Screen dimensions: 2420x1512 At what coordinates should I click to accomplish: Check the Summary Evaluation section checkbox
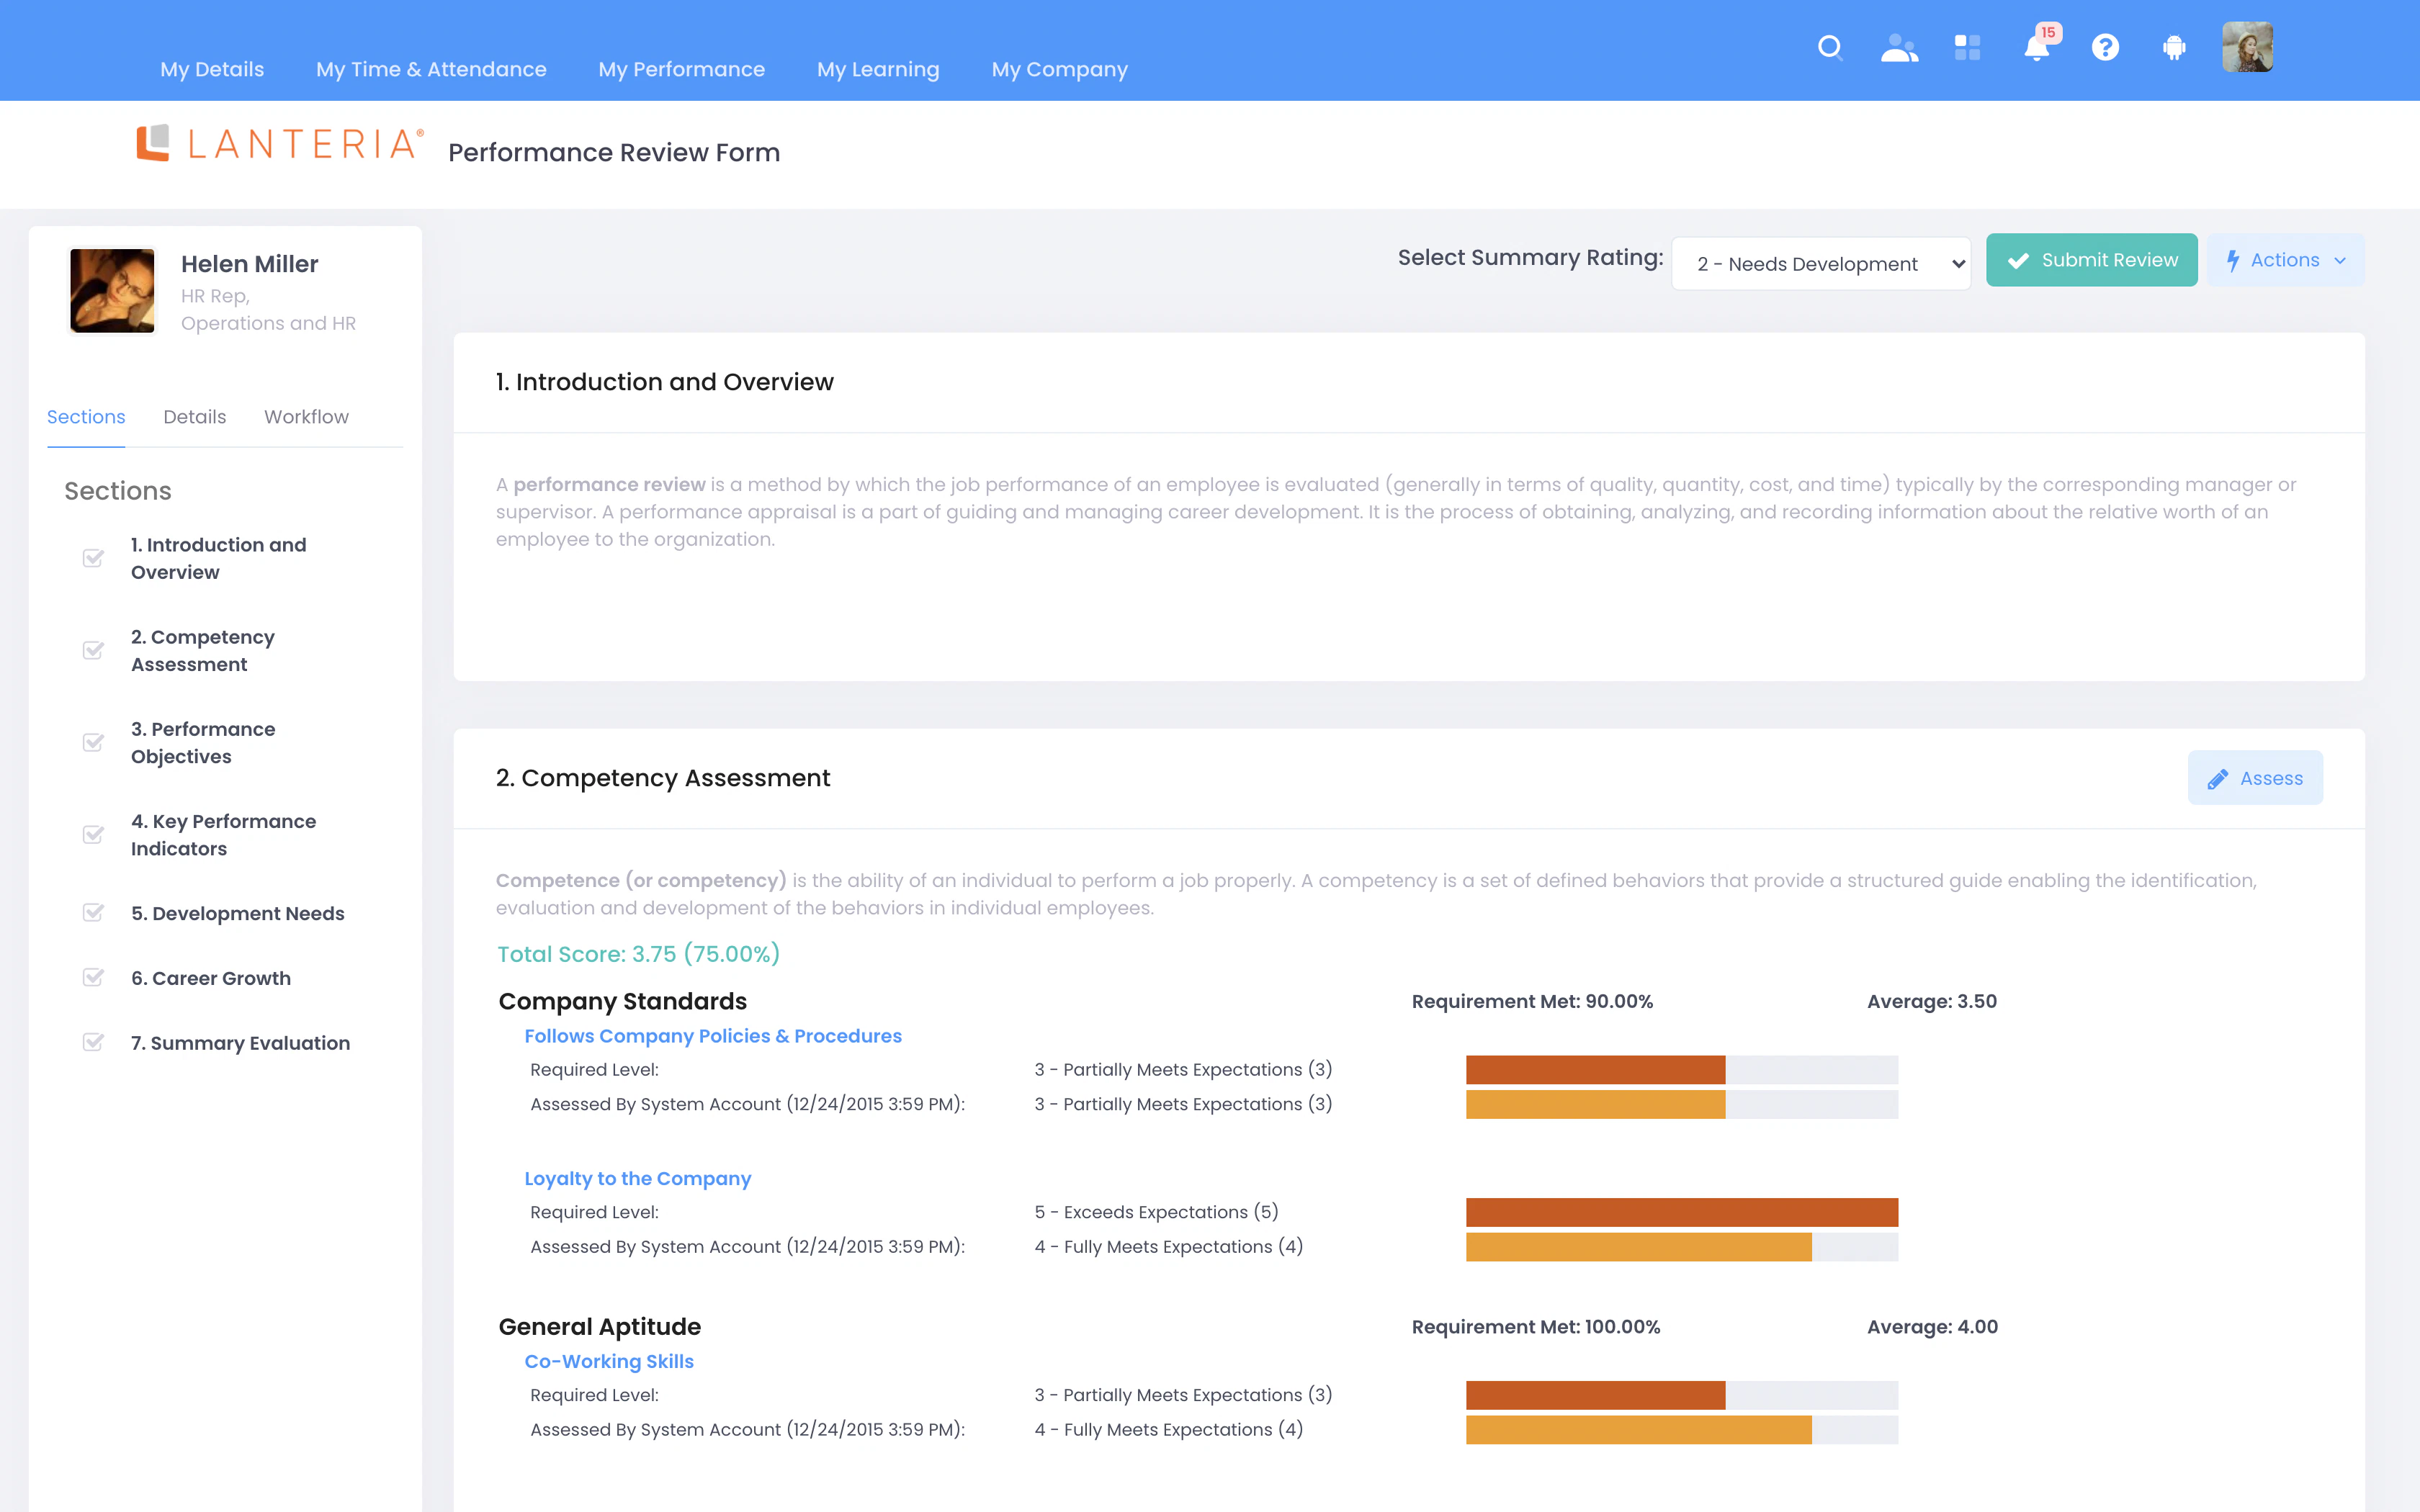click(93, 1043)
